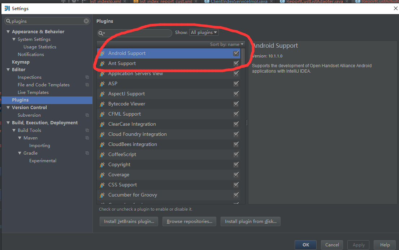Image resolution: width=399 pixels, height=250 pixels.
Task: Click the CSS Support plugin icon
Action: coord(102,185)
